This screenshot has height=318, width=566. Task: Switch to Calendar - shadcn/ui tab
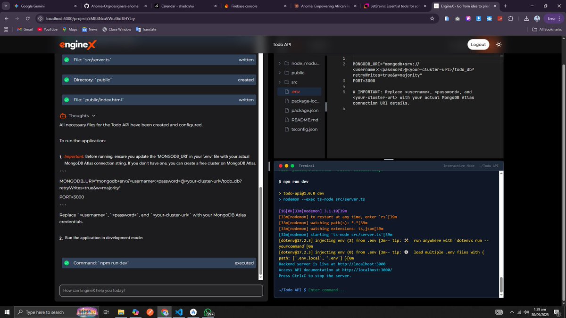pyautogui.click(x=186, y=6)
